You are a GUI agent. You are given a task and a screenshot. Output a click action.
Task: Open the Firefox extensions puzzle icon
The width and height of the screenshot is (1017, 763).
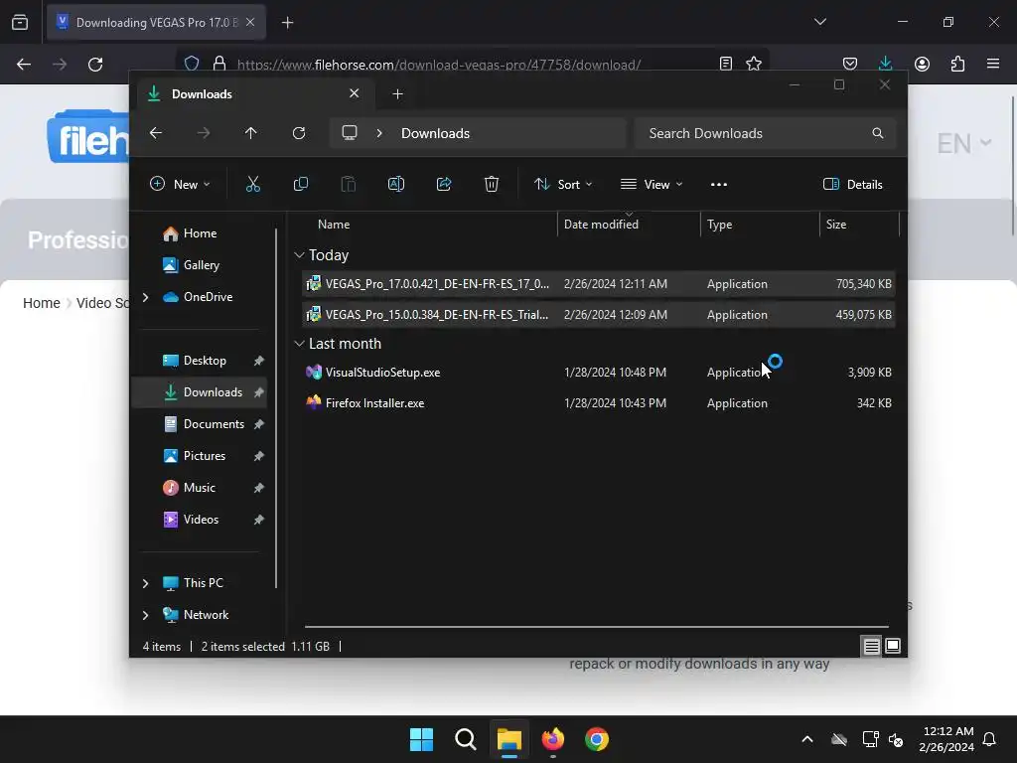(x=957, y=64)
